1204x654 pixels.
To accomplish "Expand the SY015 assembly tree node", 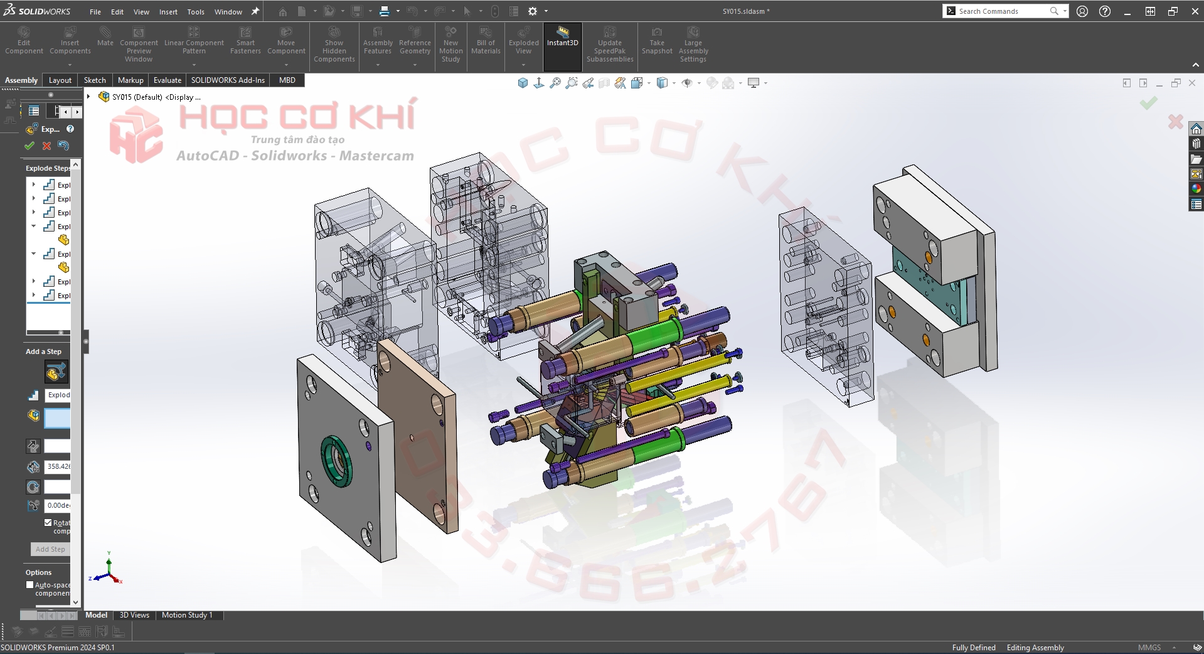I will pyautogui.click(x=88, y=97).
